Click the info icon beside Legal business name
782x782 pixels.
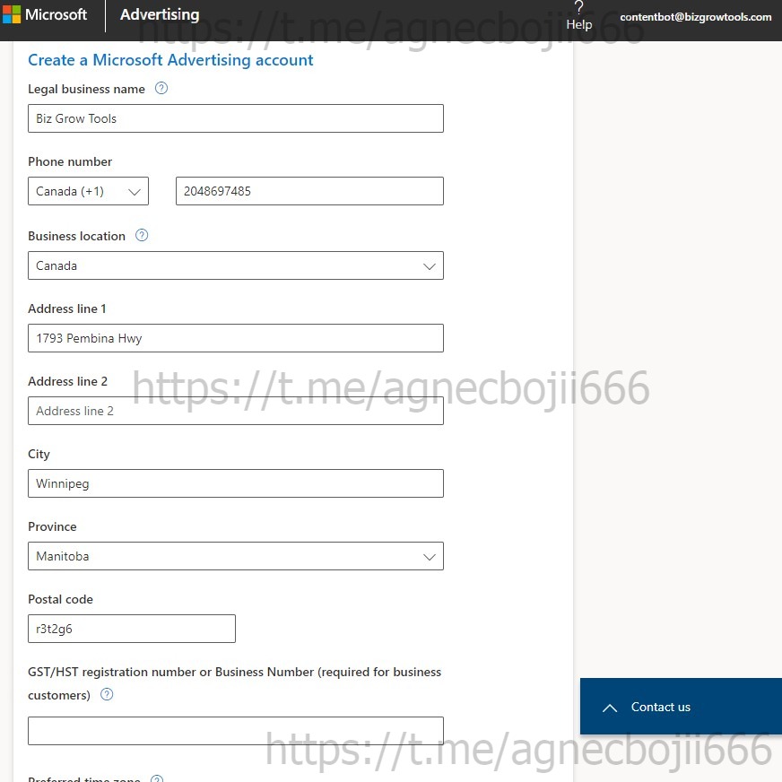[x=161, y=88]
